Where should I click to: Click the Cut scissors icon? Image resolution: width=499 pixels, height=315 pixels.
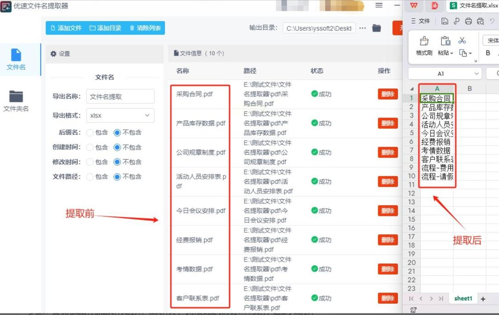pos(462,41)
